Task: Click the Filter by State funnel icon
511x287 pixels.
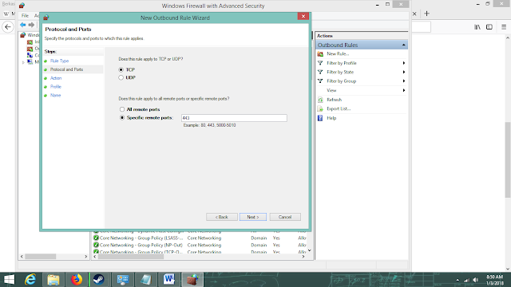Action: tap(320, 72)
